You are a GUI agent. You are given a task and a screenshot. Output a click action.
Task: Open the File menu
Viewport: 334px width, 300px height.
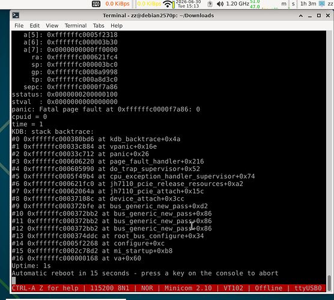pos(19,26)
